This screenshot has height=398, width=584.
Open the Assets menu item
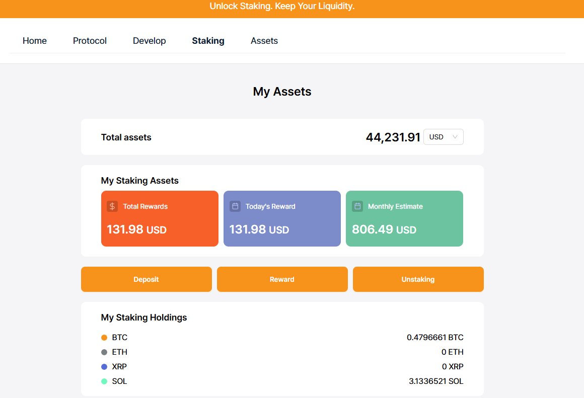point(264,41)
